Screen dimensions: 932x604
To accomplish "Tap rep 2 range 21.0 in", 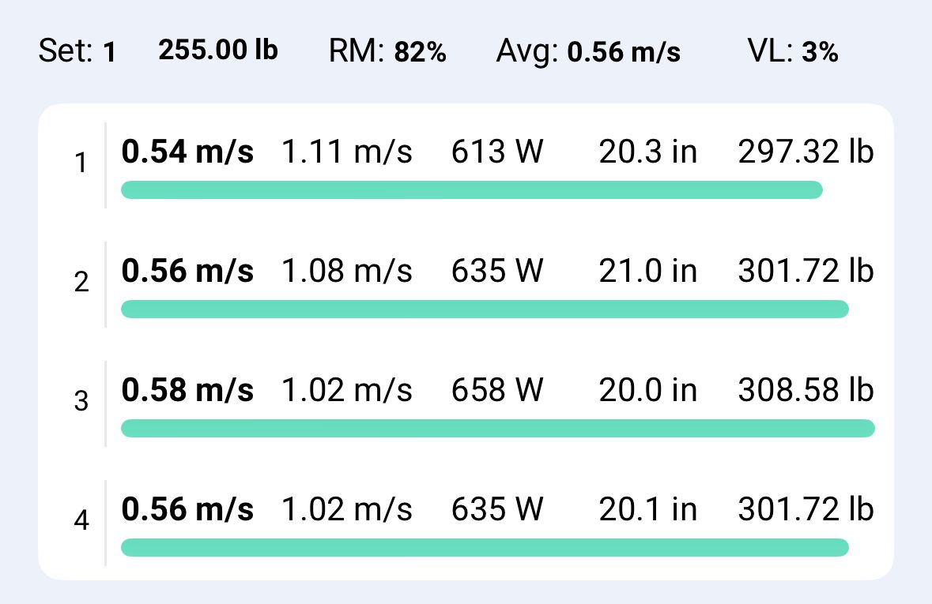I will tap(648, 271).
